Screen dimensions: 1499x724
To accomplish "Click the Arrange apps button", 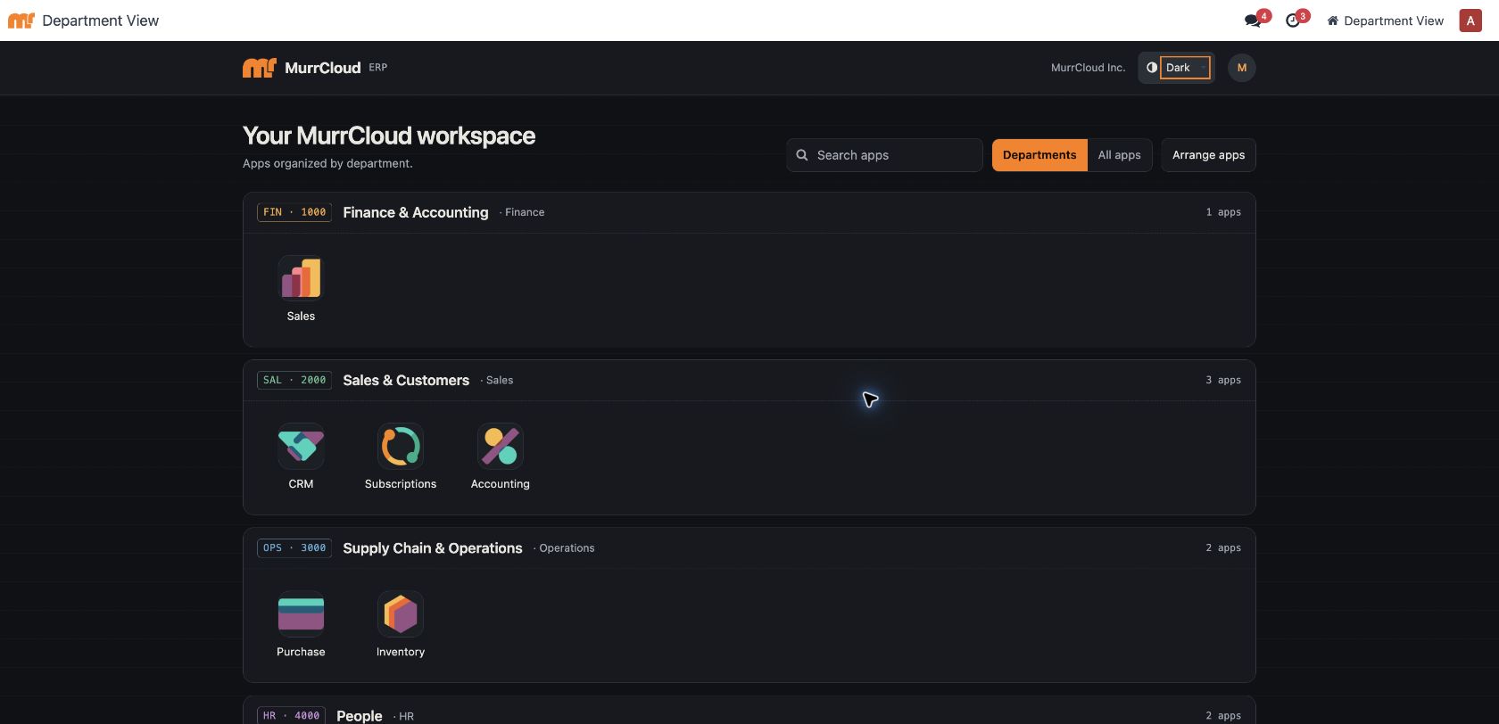I will coord(1208,155).
